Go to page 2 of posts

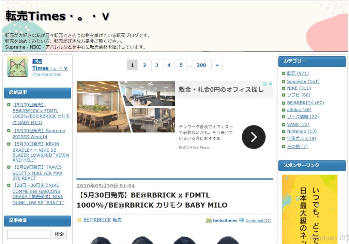(x=145, y=65)
